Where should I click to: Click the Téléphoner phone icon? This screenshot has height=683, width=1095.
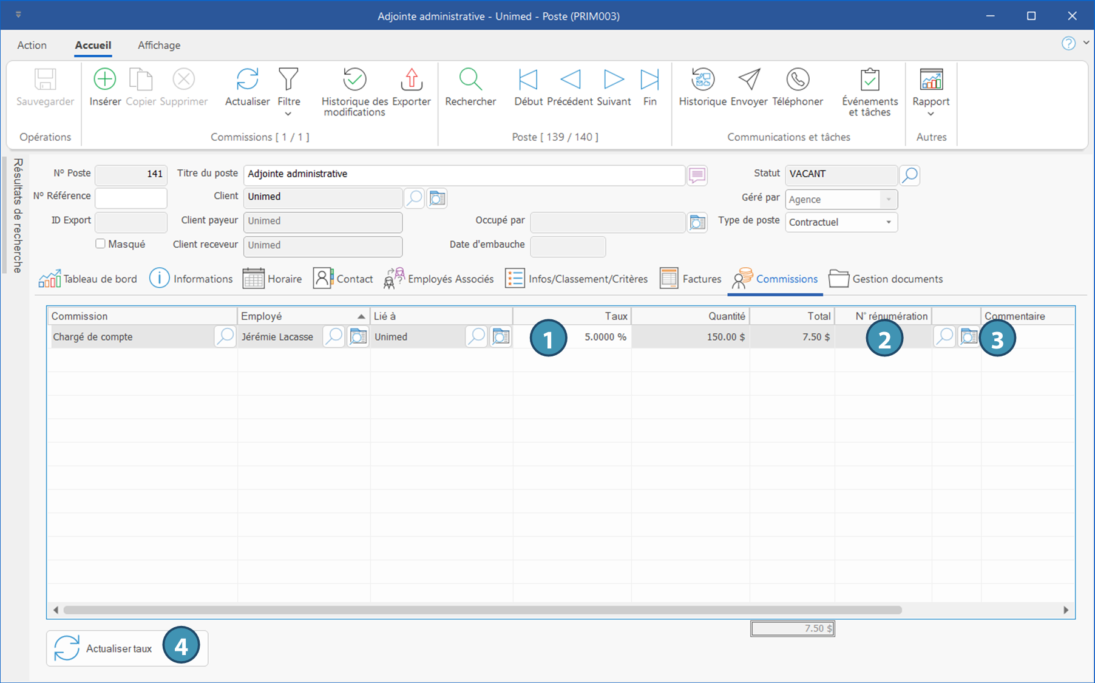click(798, 80)
